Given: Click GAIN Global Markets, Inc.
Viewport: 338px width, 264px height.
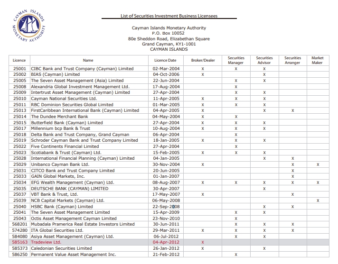Looking at the screenshot, I should tap(58, 176).
